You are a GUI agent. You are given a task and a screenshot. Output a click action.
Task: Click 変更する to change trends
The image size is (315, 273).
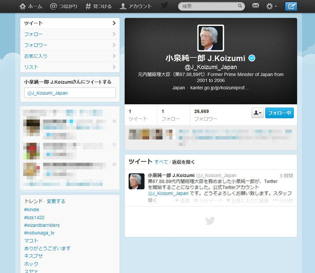pyautogui.click(x=56, y=201)
